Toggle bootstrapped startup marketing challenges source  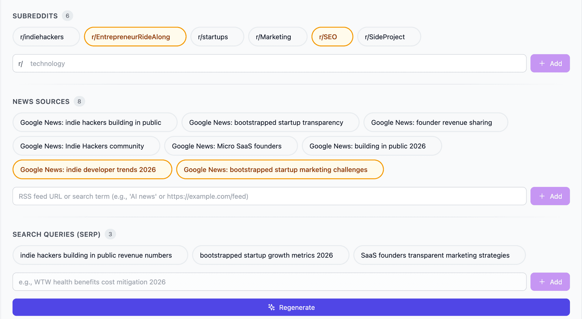(x=279, y=169)
